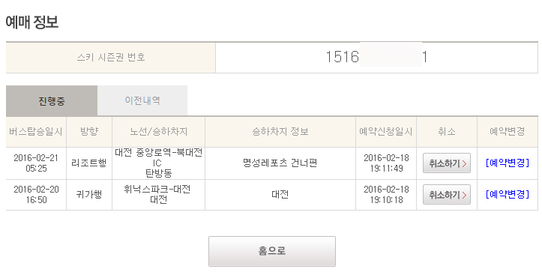Change the 귀가행 booking via 예약변경
The image size is (542, 272).
508,194
